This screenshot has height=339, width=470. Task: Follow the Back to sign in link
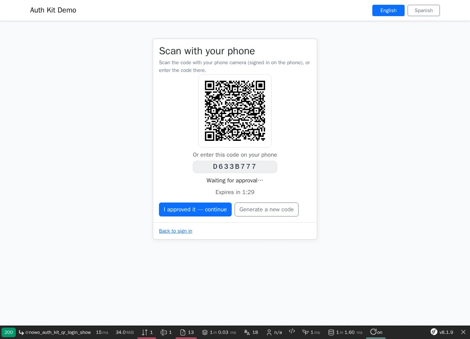(x=176, y=231)
